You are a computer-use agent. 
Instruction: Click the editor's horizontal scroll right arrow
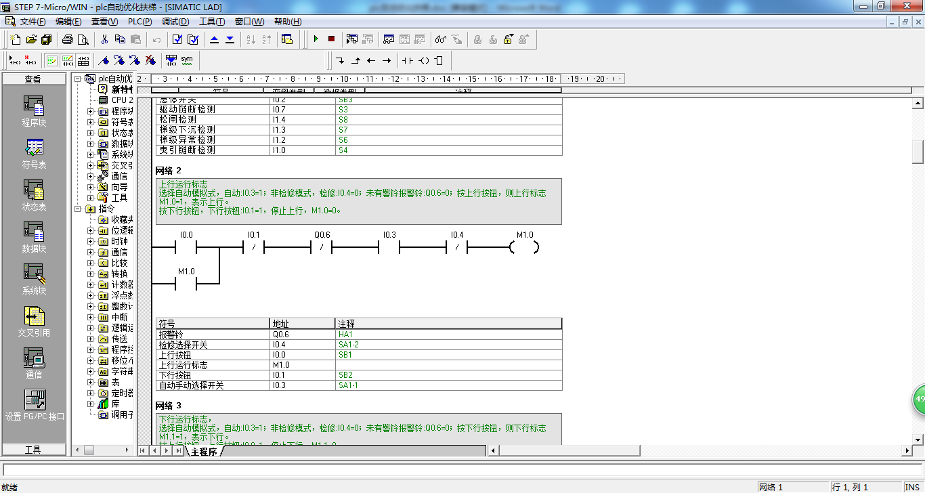coord(907,451)
